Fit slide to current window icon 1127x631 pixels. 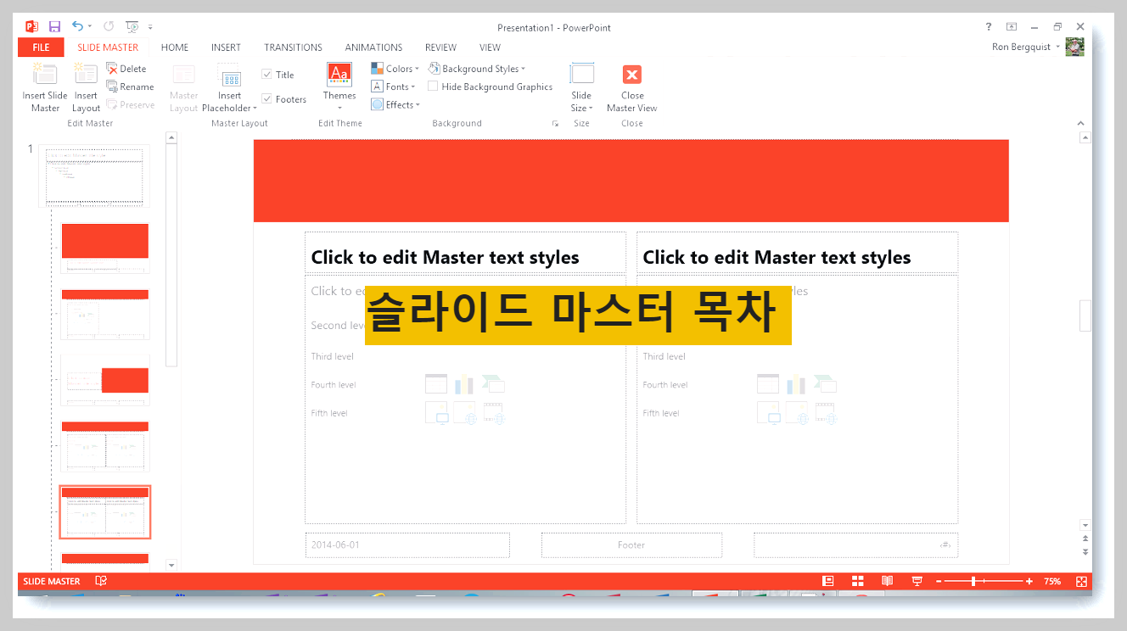[x=1081, y=581]
